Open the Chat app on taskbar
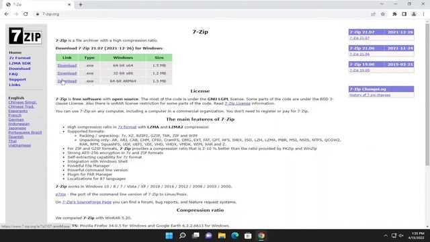The width and height of the screenshot is (430, 242). (209, 236)
